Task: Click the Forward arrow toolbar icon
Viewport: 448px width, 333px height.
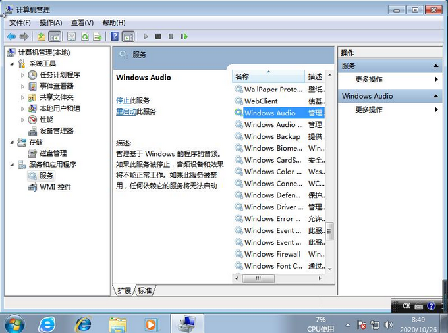Action: (24, 36)
